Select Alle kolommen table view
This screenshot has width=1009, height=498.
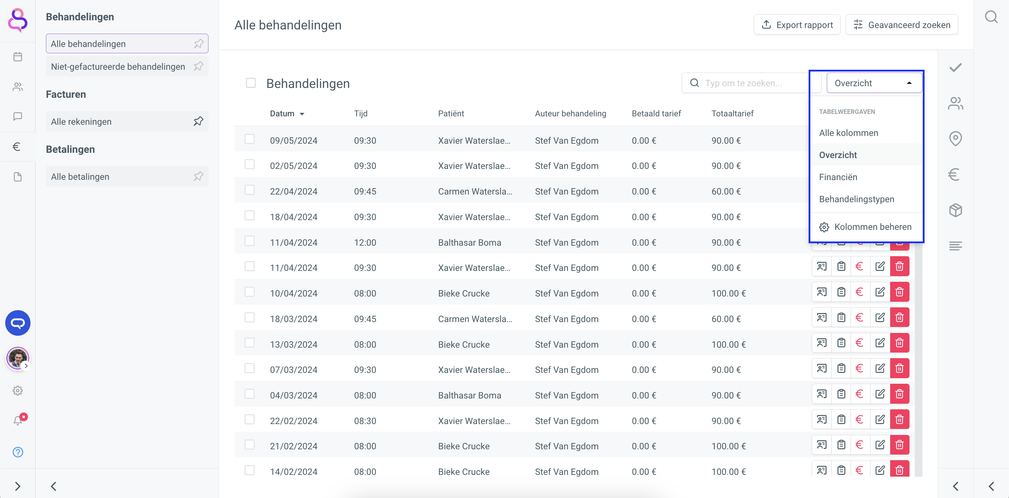coord(866,133)
